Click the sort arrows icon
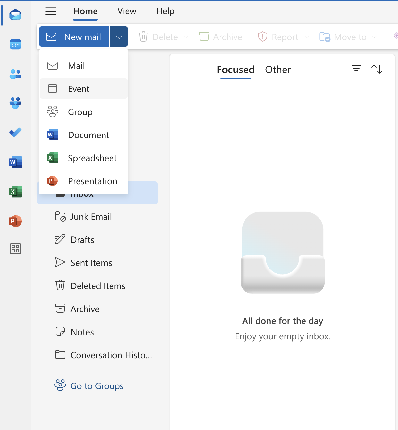The image size is (398, 430). 377,69
